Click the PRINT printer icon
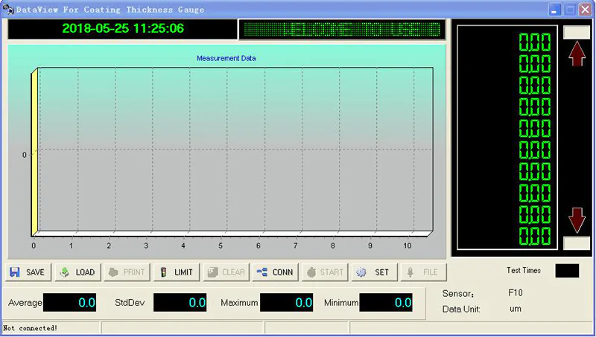 pos(113,272)
